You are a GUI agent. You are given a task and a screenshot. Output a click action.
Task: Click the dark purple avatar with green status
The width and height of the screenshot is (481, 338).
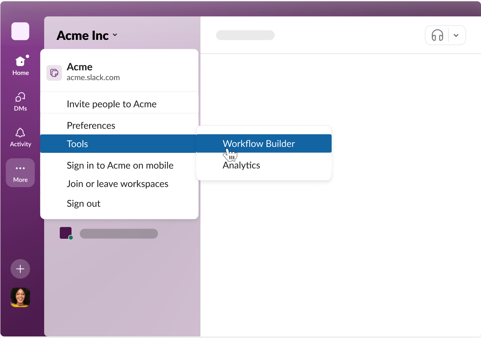pos(66,233)
